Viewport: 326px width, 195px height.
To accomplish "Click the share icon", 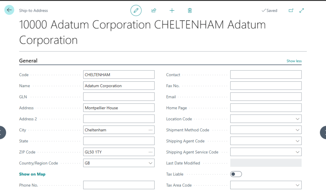I will pyautogui.click(x=154, y=11).
